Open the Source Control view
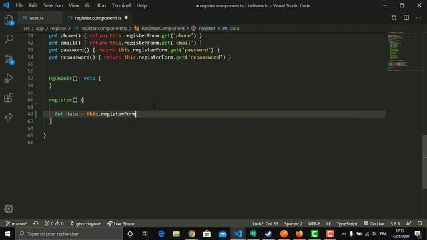Screen dimensions: 427x240 tap(9, 59)
